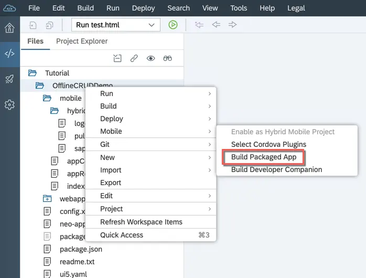
Task: Select the ui5.yaml file
Action: pos(73,274)
